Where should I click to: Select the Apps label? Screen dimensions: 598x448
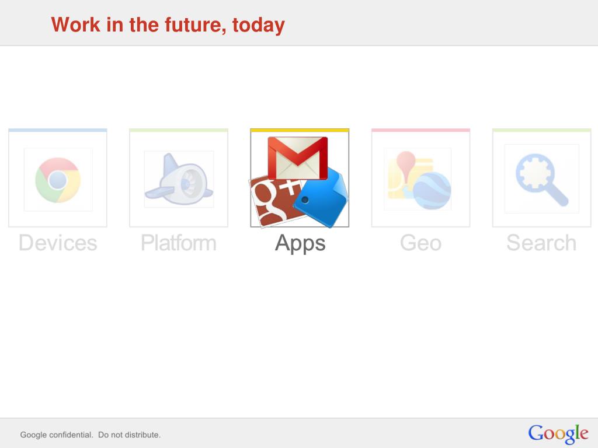300,243
